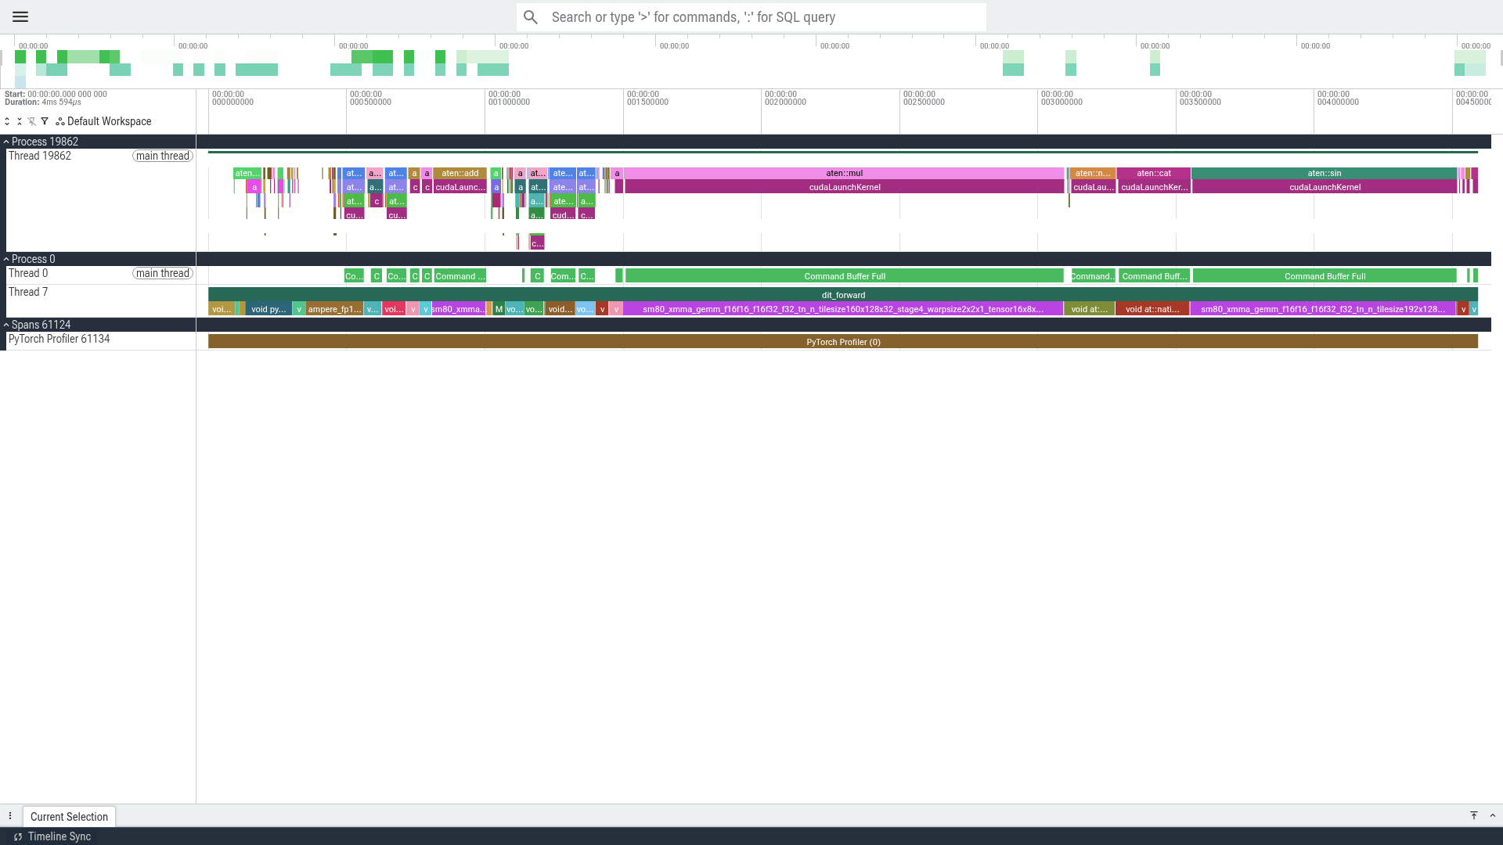
Task: Open the track filter icon
Action: click(45, 121)
